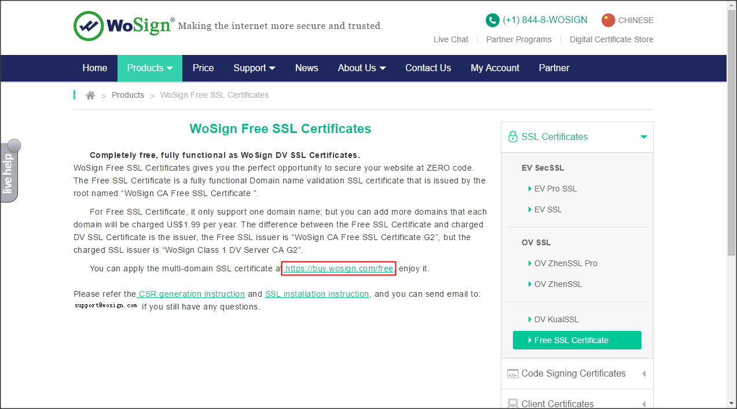Open the buy.wosign.com/free link
This screenshot has height=409, width=737.
pyautogui.click(x=339, y=268)
